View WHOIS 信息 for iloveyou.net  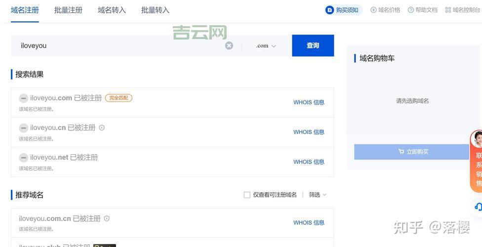pyautogui.click(x=309, y=162)
